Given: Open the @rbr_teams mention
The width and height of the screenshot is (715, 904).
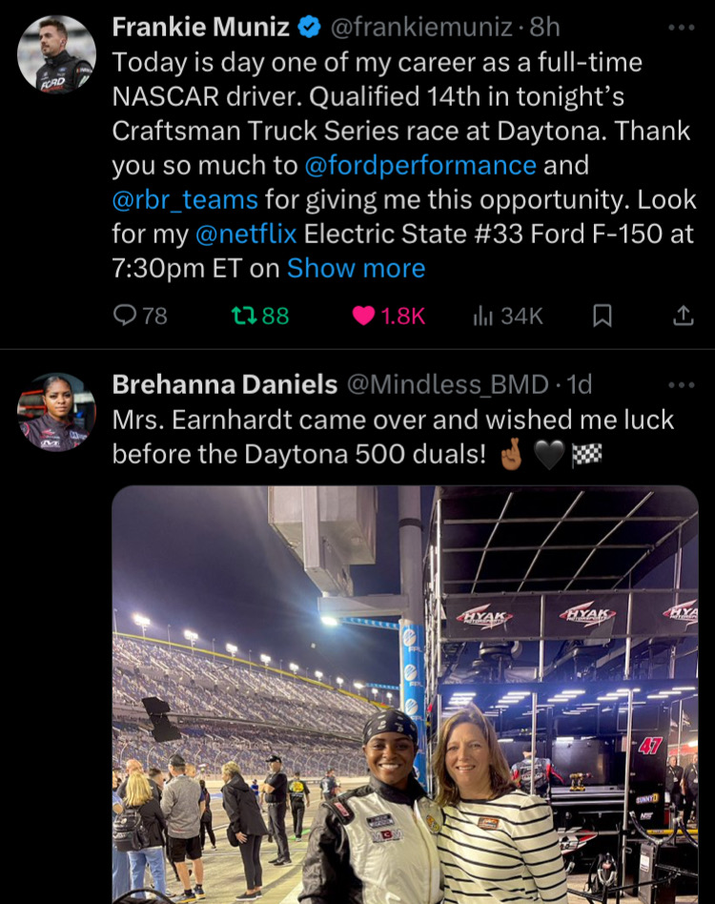Looking at the screenshot, I should click(x=185, y=199).
